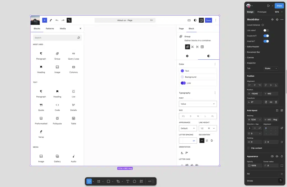Expand the Canvas section

point(250,57)
